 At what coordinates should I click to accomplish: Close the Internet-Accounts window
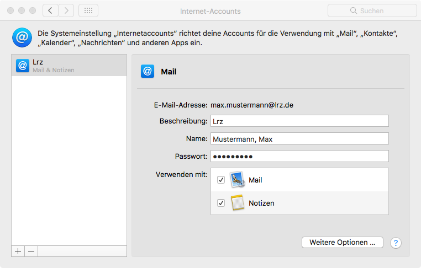11,10
